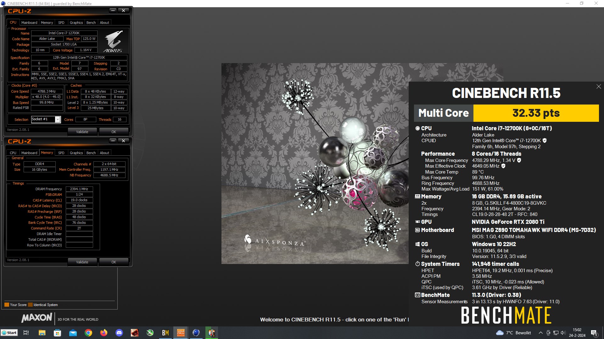Open File Explorer from the taskbar
604x339 pixels.
click(42, 333)
